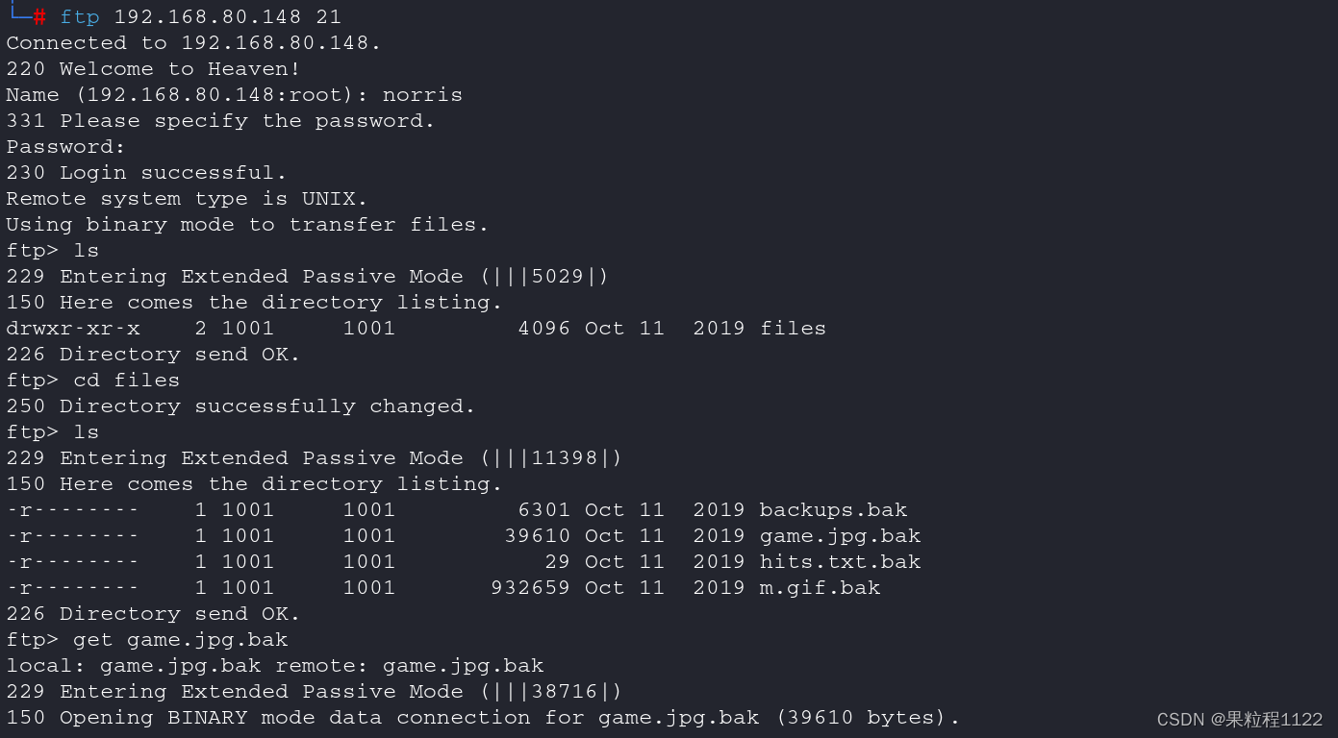The image size is (1338, 738).
Task: Click the red # shell prompt symbol
Action: (39, 17)
